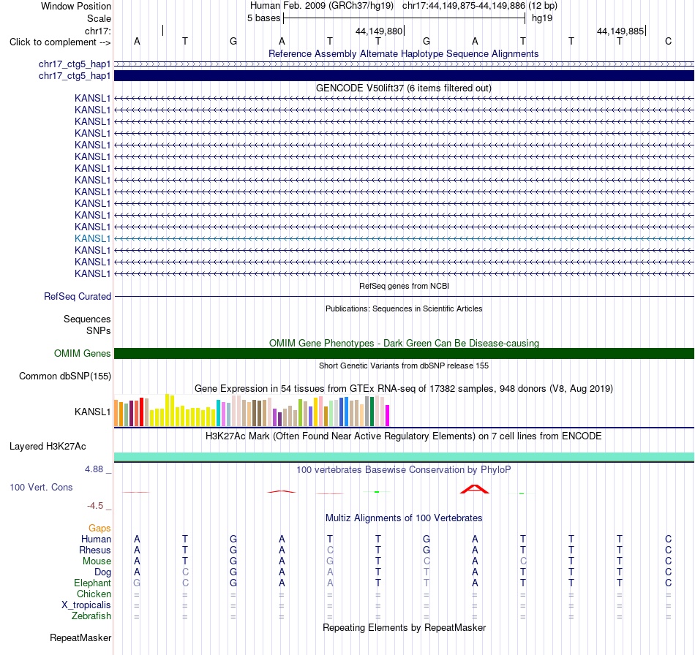Click the Common dbSNP(155) label

(x=64, y=376)
